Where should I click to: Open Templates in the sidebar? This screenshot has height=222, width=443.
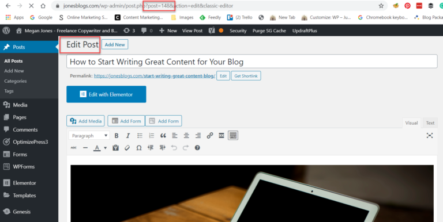tap(29, 196)
